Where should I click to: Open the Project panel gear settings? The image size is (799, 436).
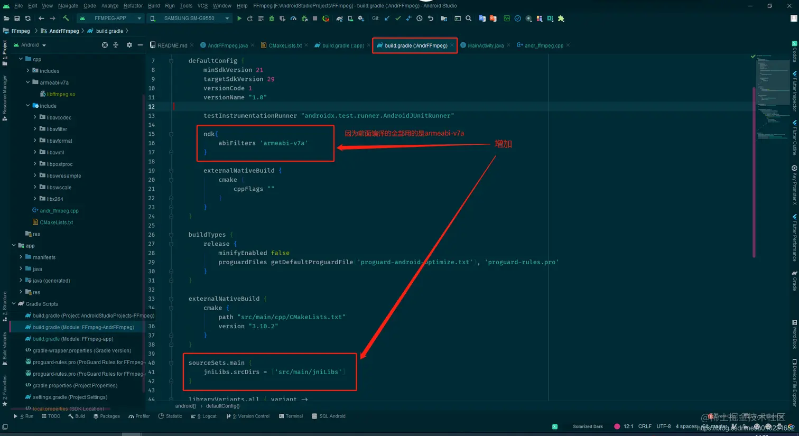129,45
